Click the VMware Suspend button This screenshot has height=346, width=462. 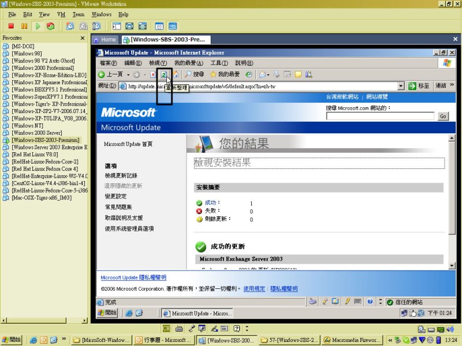(x=24, y=26)
